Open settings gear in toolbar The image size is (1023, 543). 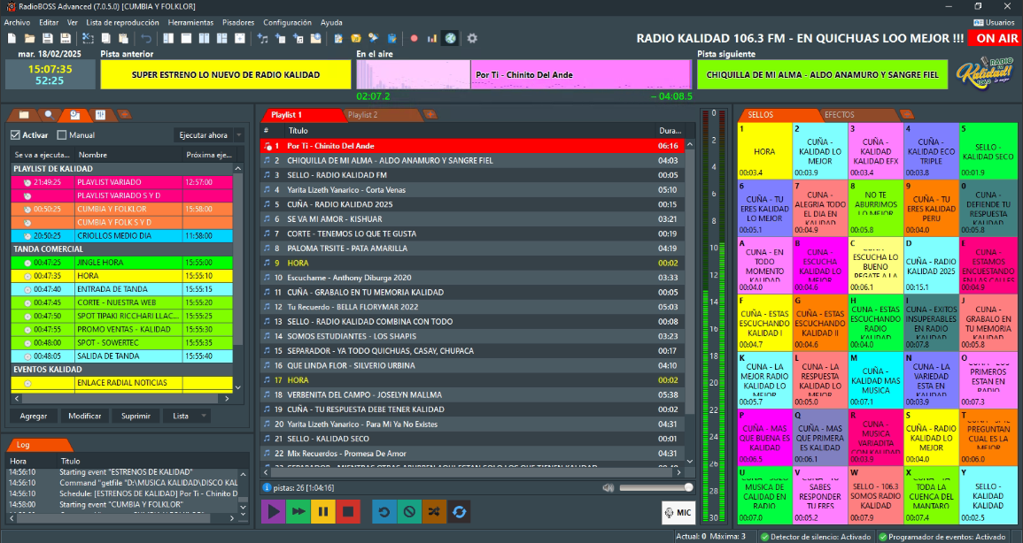click(472, 38)
